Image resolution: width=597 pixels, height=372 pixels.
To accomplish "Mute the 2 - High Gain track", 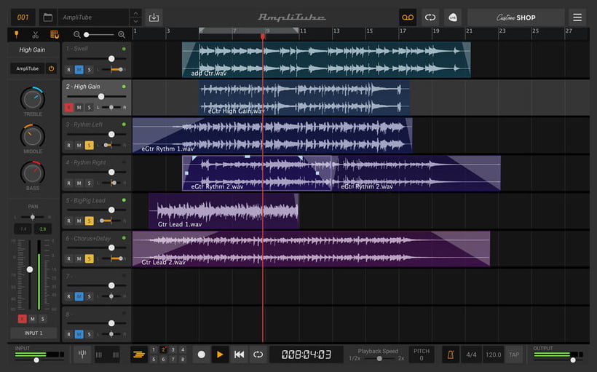I will (x=79, y=107).
